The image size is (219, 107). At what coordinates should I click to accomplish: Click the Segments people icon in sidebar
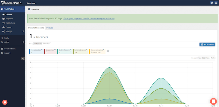click(4, 19)
